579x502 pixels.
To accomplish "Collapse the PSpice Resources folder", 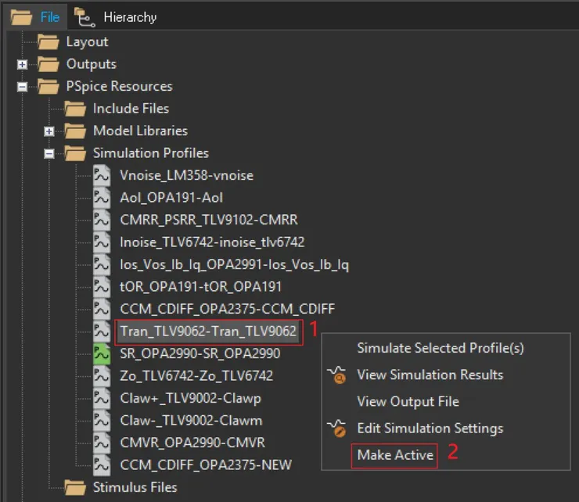I will coord(22,87).
